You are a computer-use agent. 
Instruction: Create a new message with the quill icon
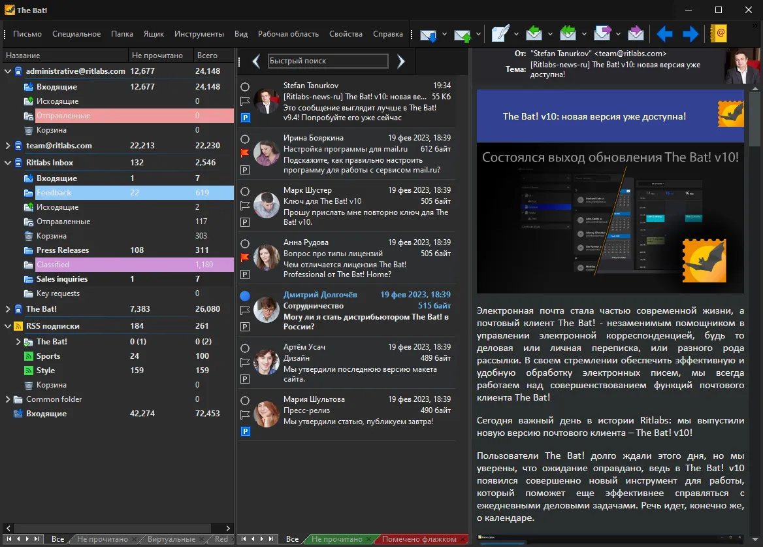500,33
